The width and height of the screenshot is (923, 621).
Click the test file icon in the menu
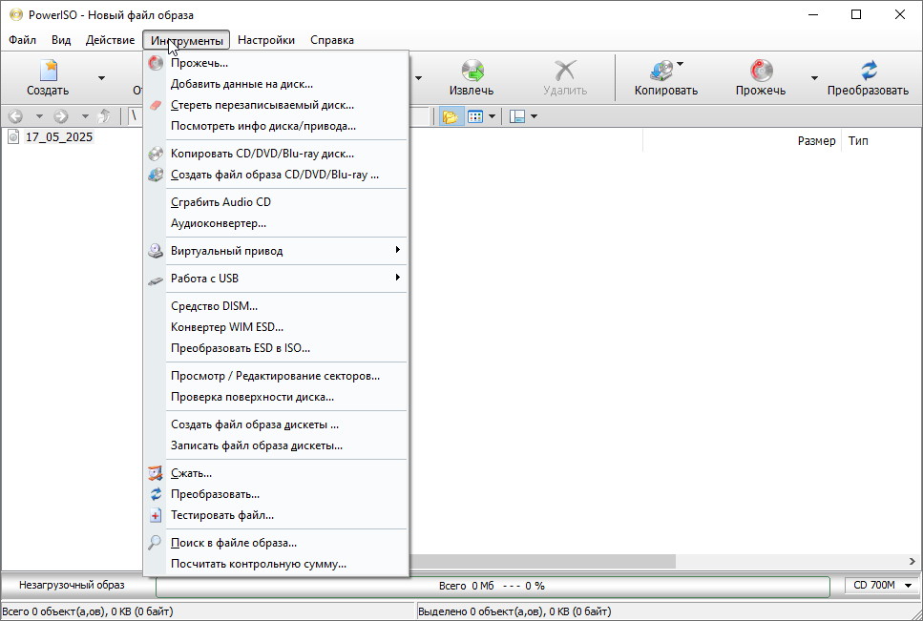point(156,516)
